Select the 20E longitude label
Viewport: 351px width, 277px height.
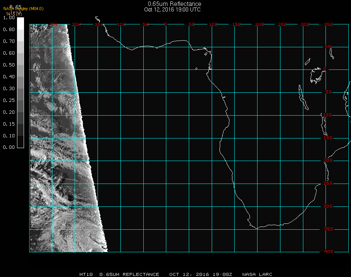[260, 24]
